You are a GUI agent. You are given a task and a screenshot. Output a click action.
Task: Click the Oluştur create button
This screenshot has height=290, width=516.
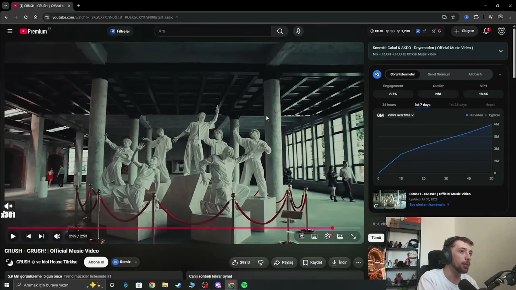coord(464,31)
